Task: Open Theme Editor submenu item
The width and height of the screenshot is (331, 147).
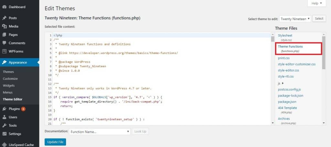Action: tap(13, 99)
